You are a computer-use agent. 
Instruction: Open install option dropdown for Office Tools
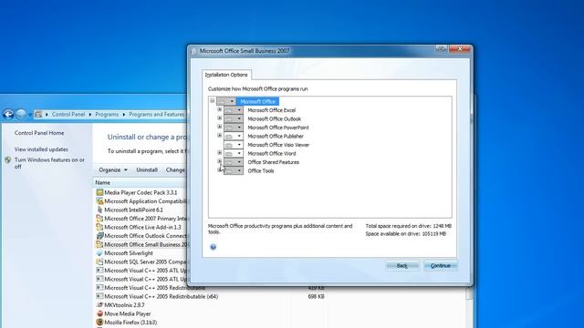coord(234,170)
